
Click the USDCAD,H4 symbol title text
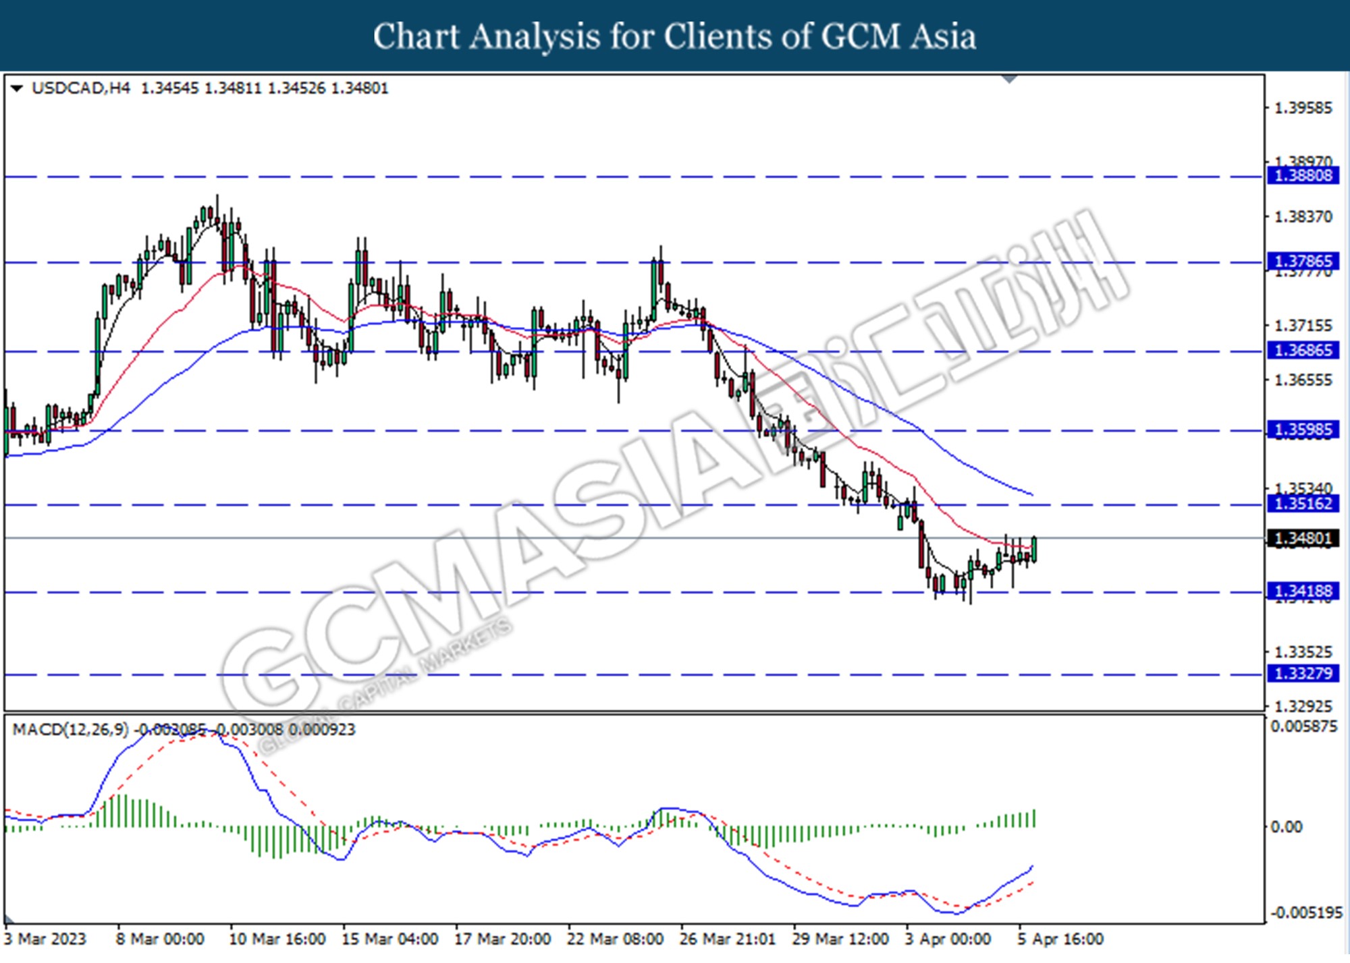coord(81,88)
